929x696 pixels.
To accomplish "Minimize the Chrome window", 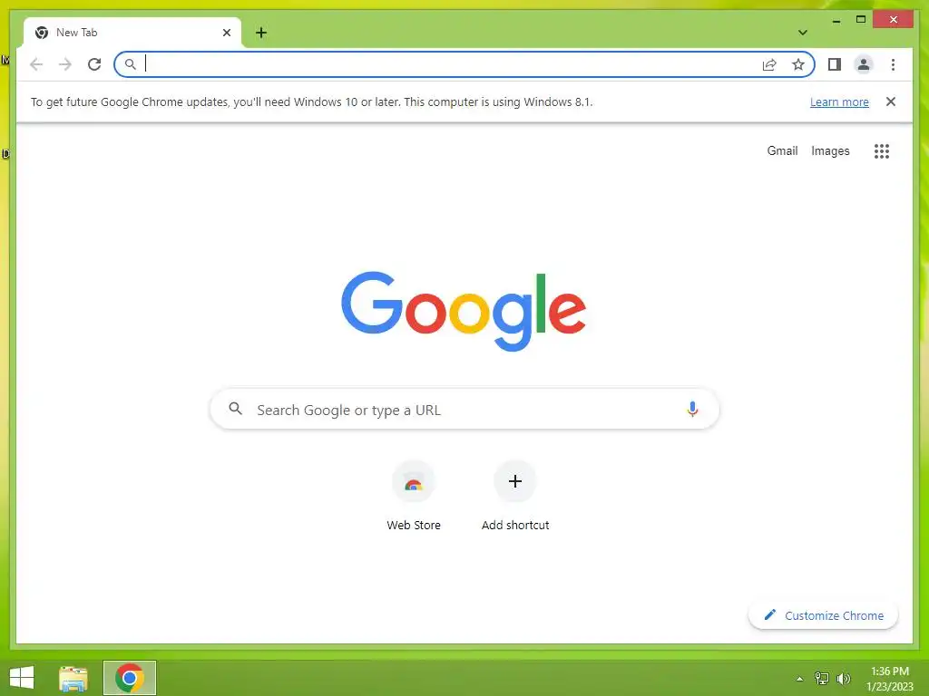I will pyautogui.click(x=836, y=20).
